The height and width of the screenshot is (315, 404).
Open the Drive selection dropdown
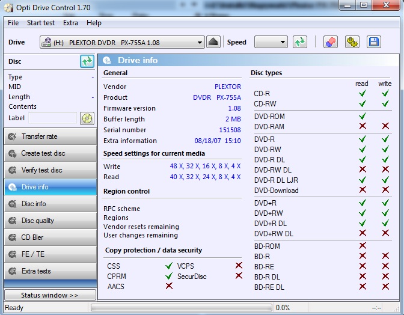[x=122, y=42]
